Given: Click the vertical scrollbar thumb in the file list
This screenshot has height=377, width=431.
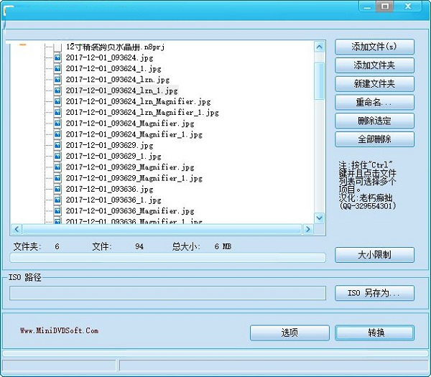Looking at the screenshot, I should click(319, 81).
